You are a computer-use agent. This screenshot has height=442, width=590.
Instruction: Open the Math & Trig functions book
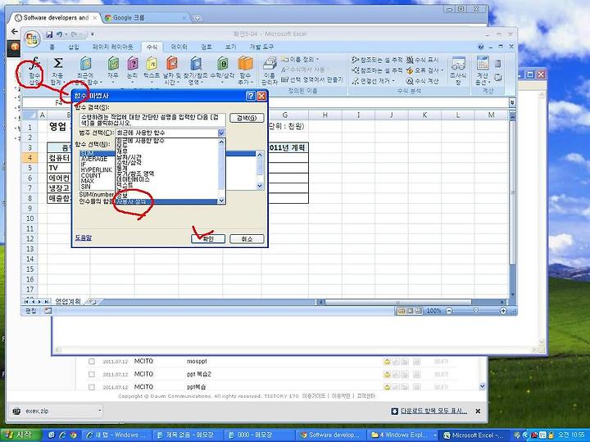pyautogui.click(x=222, y=64)
